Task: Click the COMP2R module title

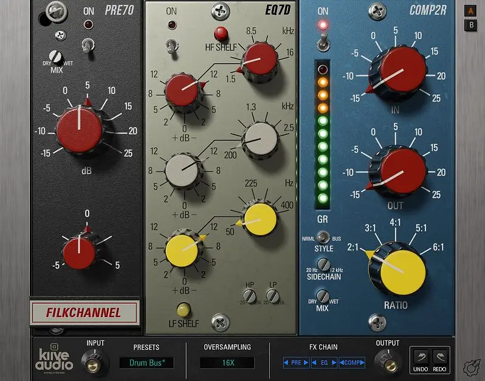Action: [428, 10]
